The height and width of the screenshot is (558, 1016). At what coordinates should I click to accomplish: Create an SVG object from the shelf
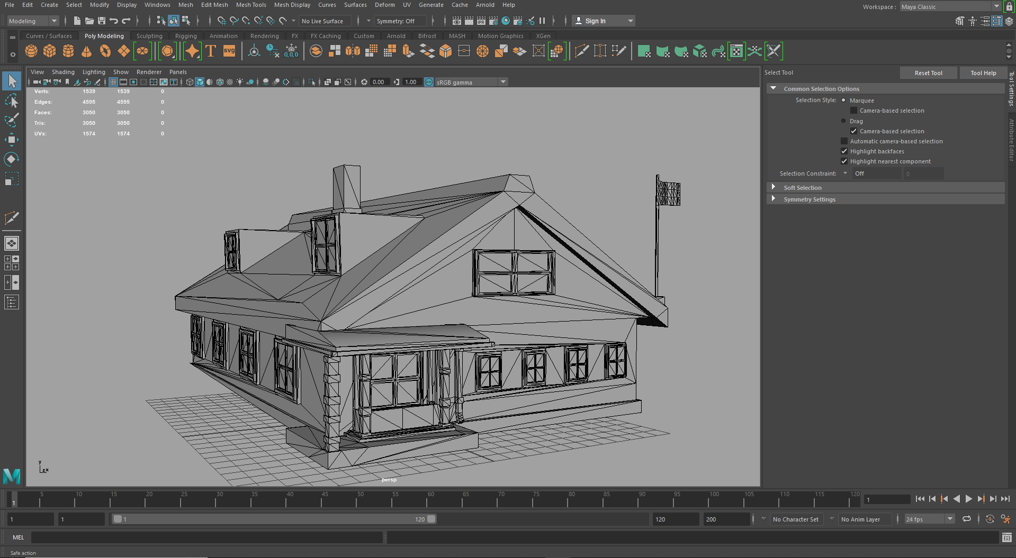pyautogui.click(x=229, y=51)
